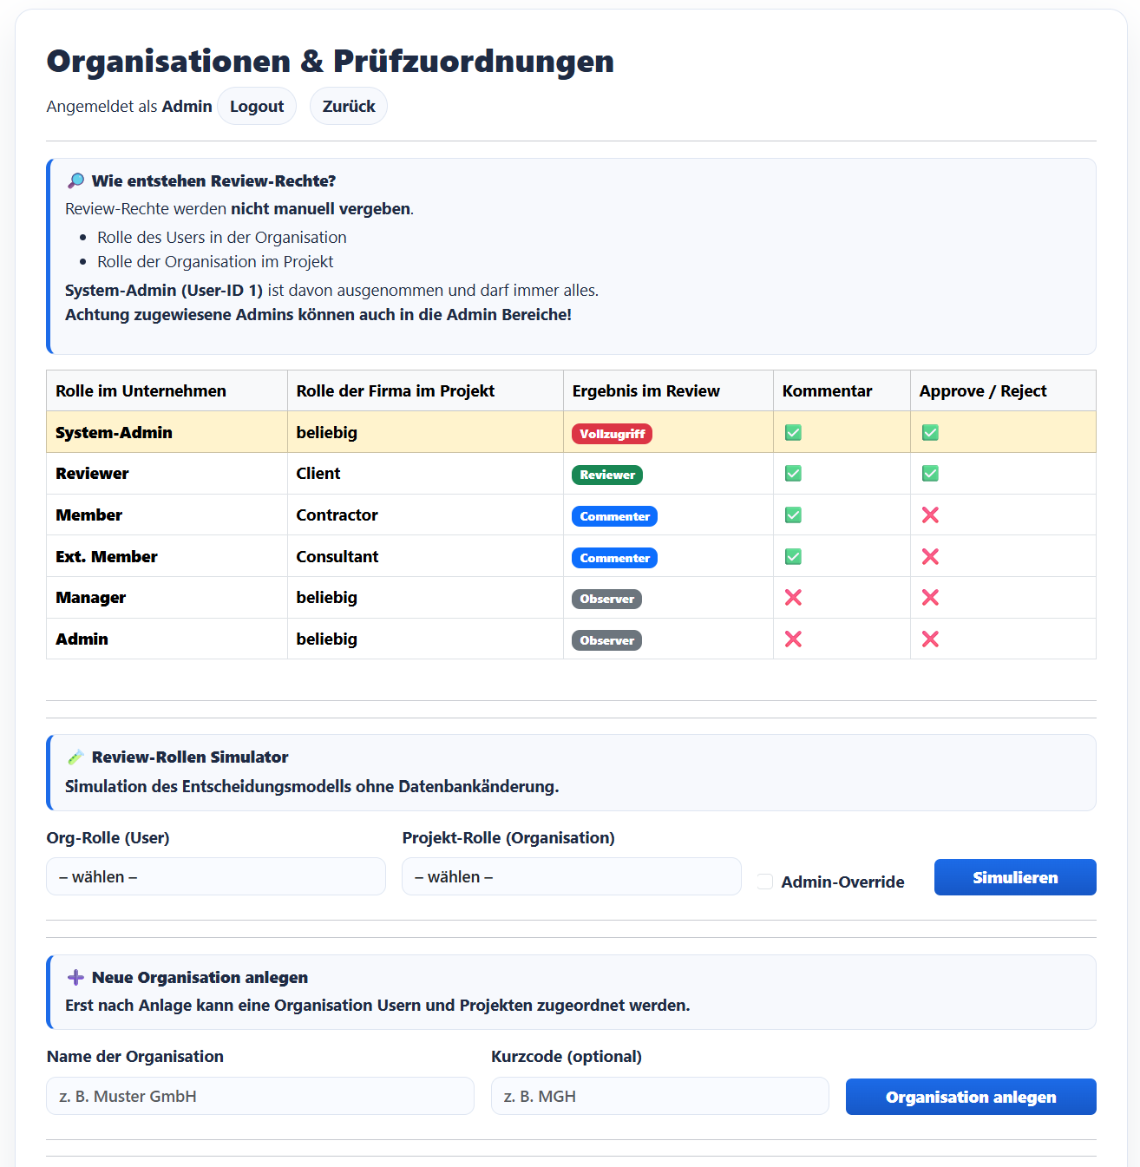
Task: Click into the Kurzcode (optional) field
Action: 659,1096
